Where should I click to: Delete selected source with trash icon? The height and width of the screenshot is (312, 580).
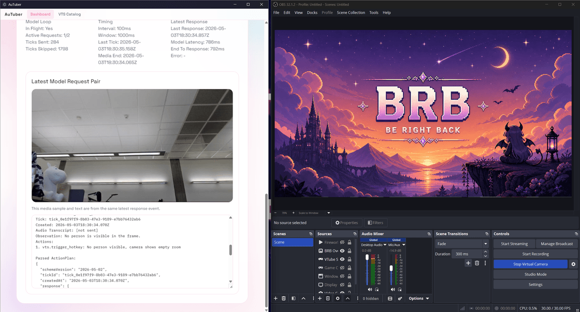[328, 299]
